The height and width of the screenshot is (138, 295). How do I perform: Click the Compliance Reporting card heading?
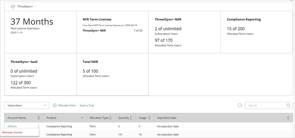click(x=244, y=19)
